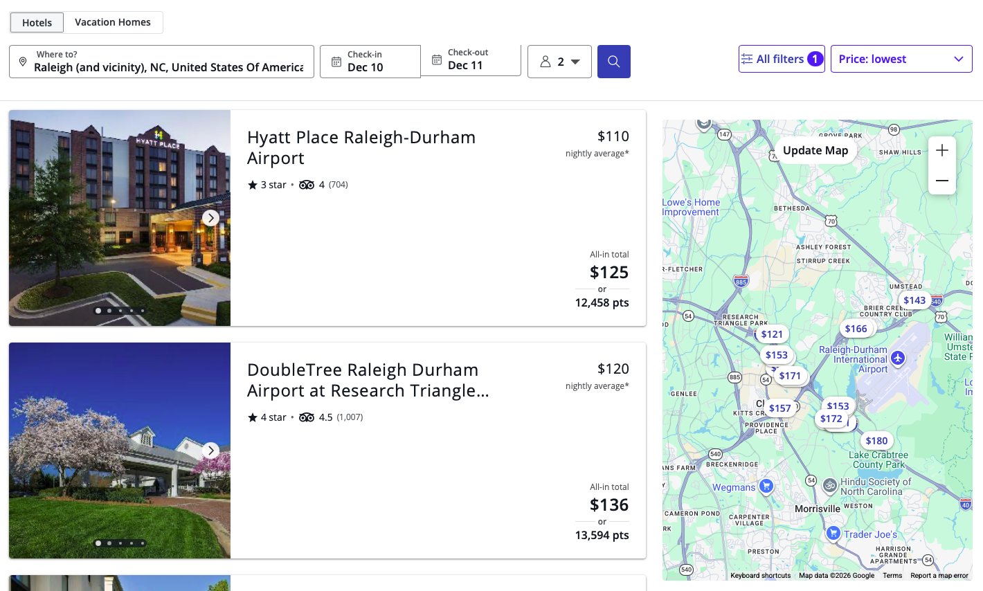The width and height of the screenshot is (983, 591).
Task: Switch to the Hotels tab
Action: coord(37,23)
